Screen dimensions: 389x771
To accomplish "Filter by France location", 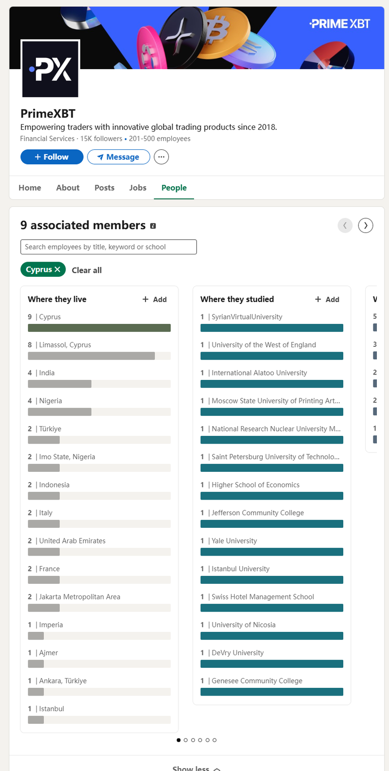I will (99, 574).
